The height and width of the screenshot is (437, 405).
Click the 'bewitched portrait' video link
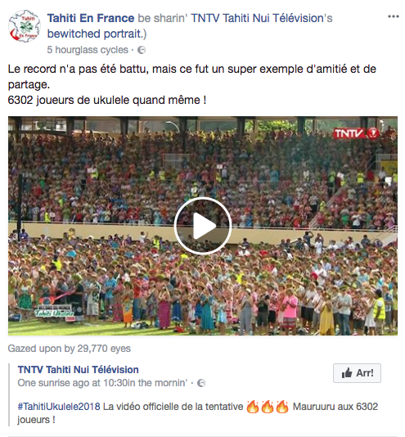pyautogui.click(x=97, y=34)
